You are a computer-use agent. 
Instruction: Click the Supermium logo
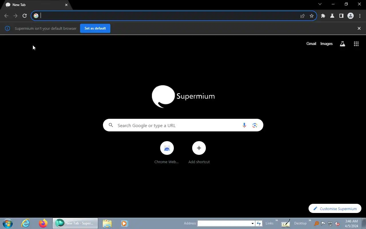pyautogui.click(x=183, y=96)
